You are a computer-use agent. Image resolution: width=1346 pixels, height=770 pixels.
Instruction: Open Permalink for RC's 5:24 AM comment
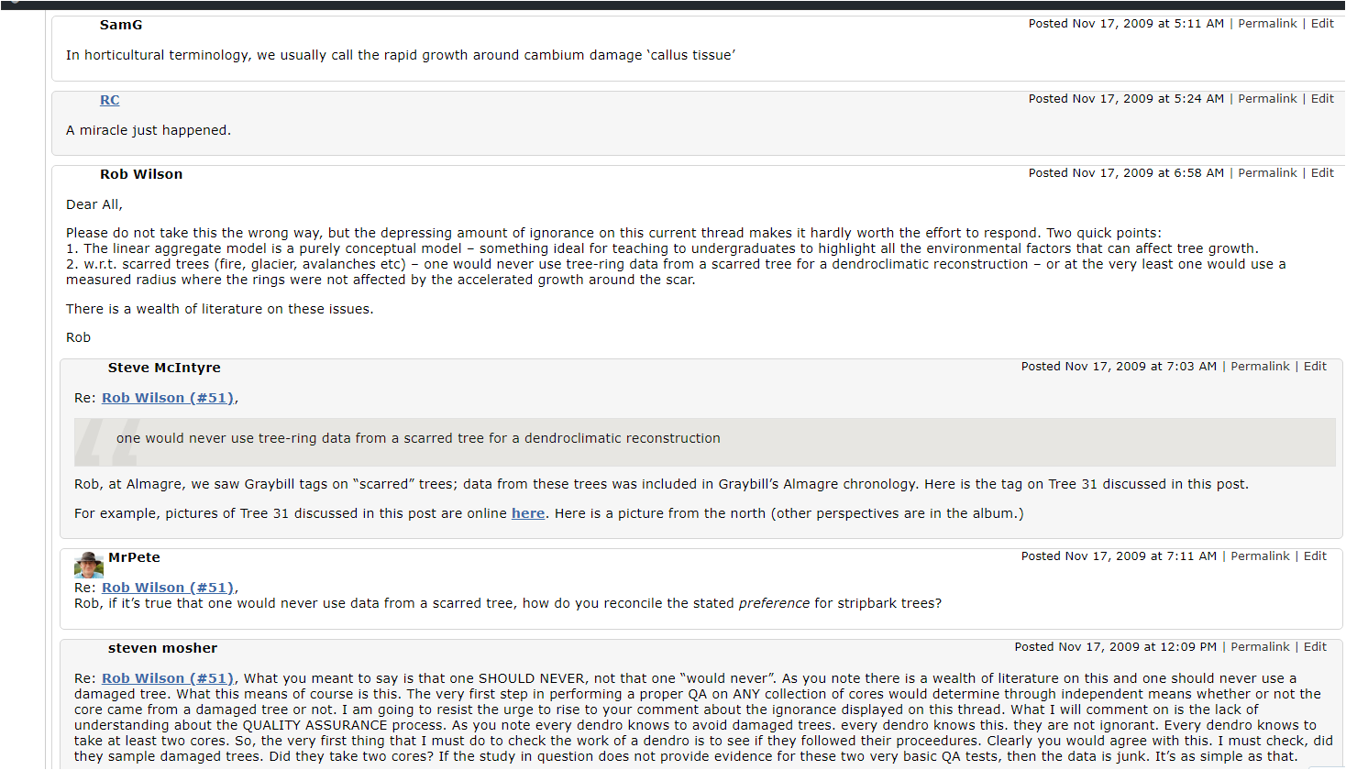coord(1267,99)
